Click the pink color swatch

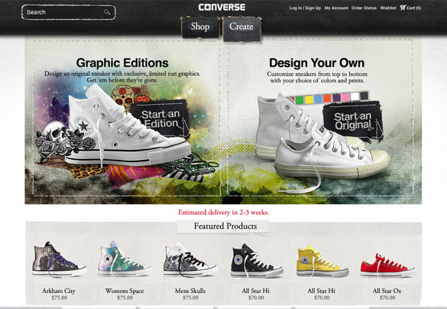[345, 97]
